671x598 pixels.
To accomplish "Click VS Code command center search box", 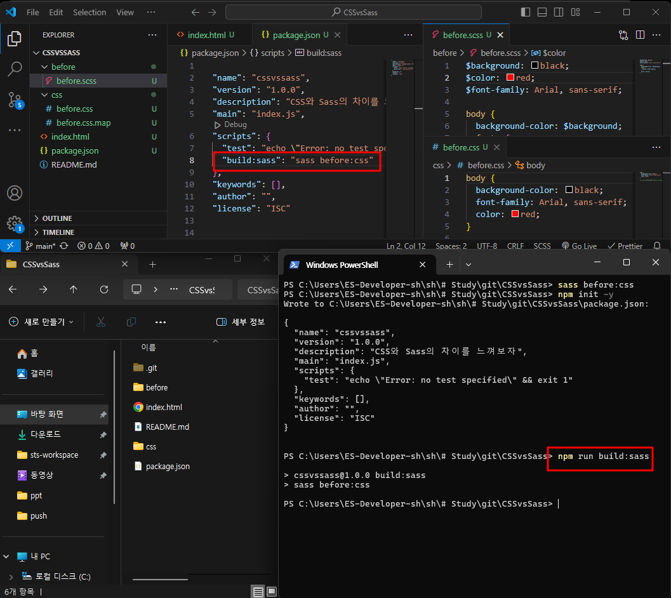I will click(354, 13).
